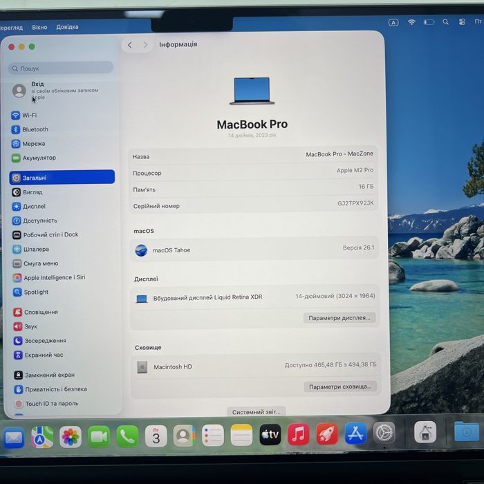This screenshot has height=484, width=484.
Task: Open Wi-Fi settings in sidebar
Action: click(24, 115)
